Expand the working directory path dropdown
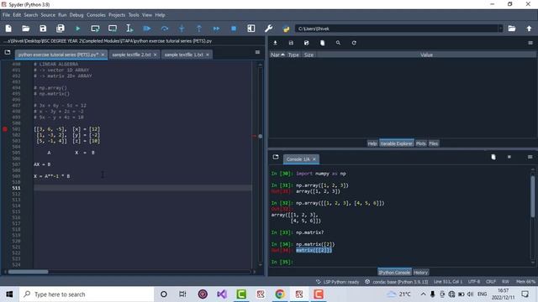538x302 pixels. coord(501,29)
